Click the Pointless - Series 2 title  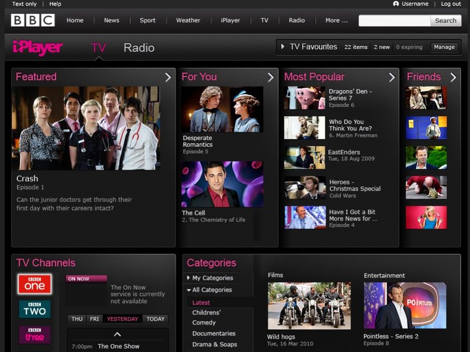click(x=391, y=336)
